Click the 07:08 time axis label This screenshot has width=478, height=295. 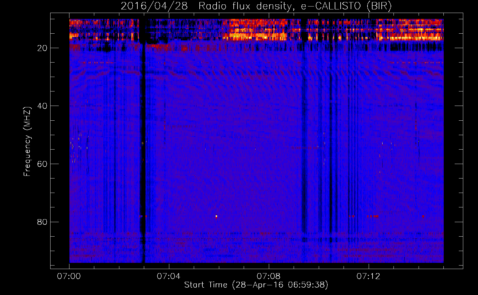269,276
